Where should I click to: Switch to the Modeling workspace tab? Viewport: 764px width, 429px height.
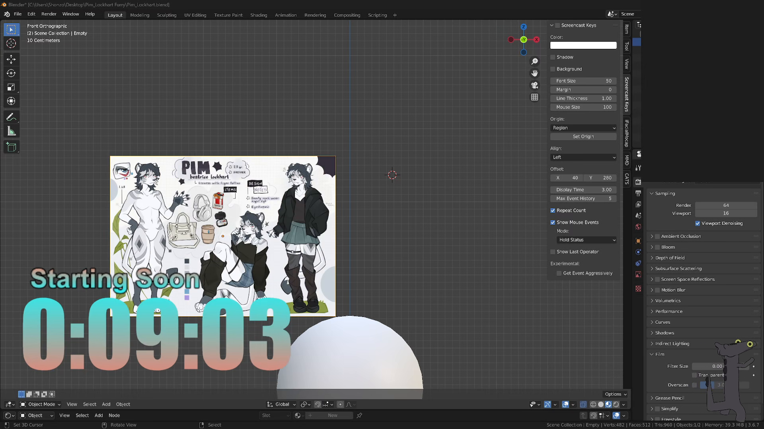point(140,15)
